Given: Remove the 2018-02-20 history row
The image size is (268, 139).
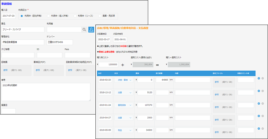Looking at the screenshot, I should (x=262, y=78).
